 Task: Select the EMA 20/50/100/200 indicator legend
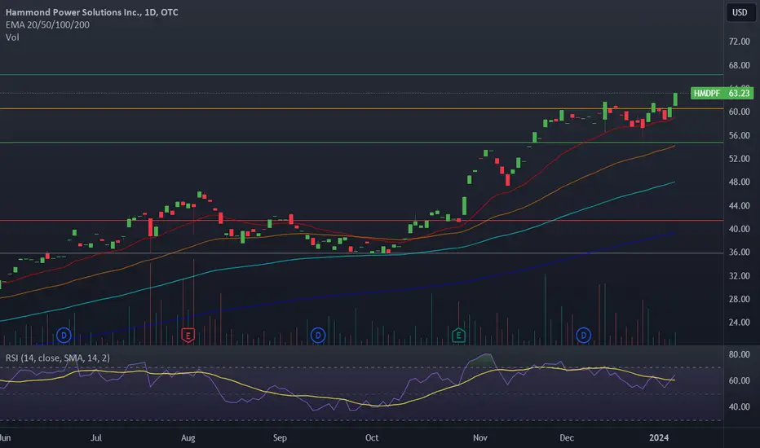pyautogui.click(x=47, y=24)
